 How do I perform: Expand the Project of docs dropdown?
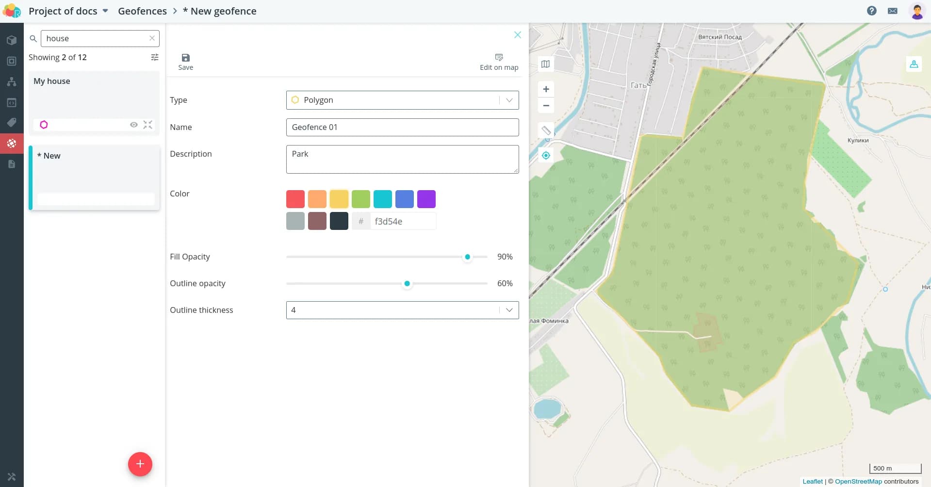[x=105, y=11]
